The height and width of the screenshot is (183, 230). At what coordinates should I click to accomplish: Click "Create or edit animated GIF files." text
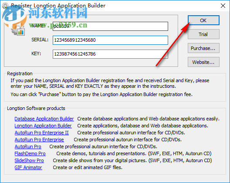click(88, 167)
